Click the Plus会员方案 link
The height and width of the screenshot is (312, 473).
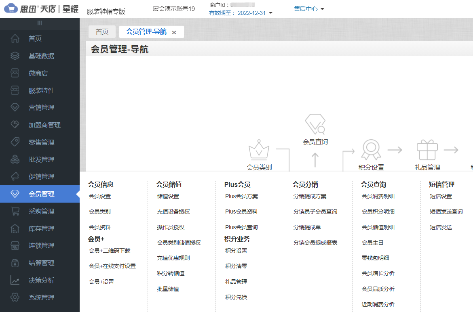coord(241,196)
